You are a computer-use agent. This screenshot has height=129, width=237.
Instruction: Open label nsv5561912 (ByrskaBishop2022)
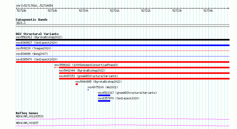tap(39, 37)
